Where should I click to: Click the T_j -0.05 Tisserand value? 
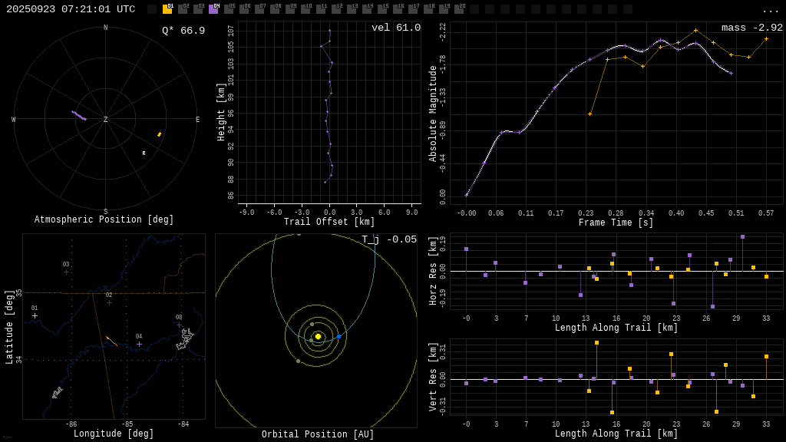click(389, 239)
